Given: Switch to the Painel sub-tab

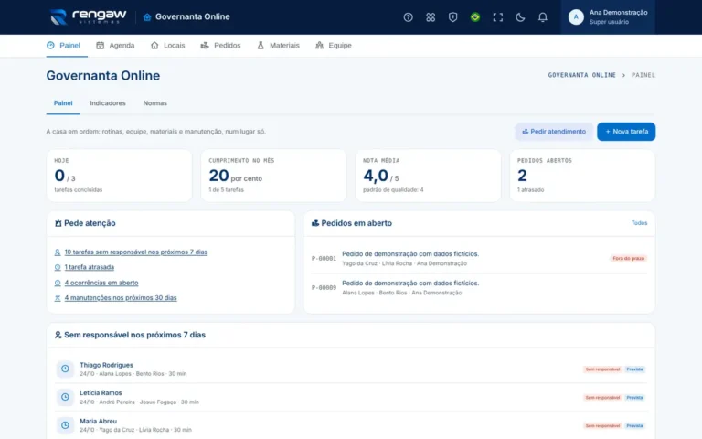Looking at the screenshot, I should pos(63,103).
